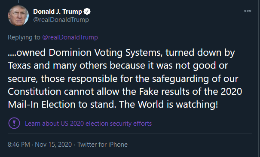The image size is (260, 157).
Task: Click the divider line below election notice
Action: (130, 133)
